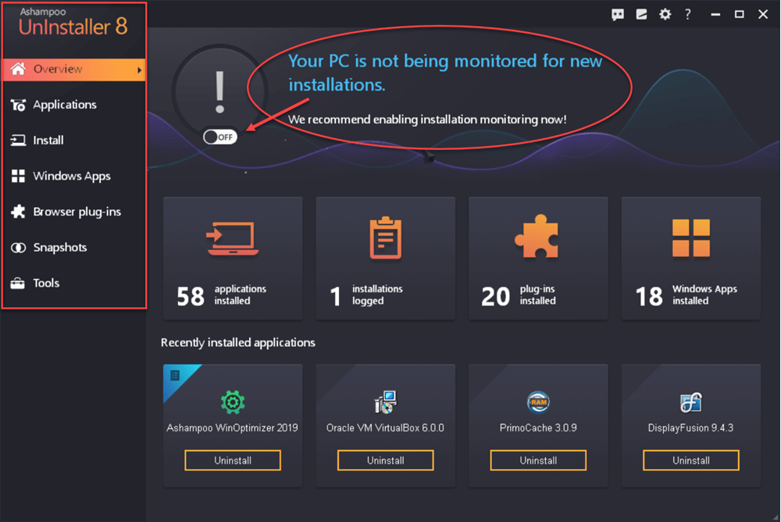The height and width of the screenshot is (522, 781).
Task: Close the UnInstaller window
Action: (763, 15)
